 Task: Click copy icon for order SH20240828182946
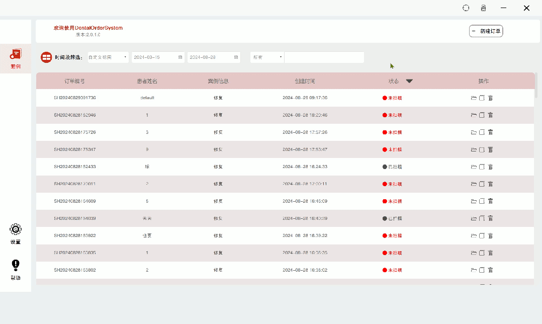click(482, 115)
